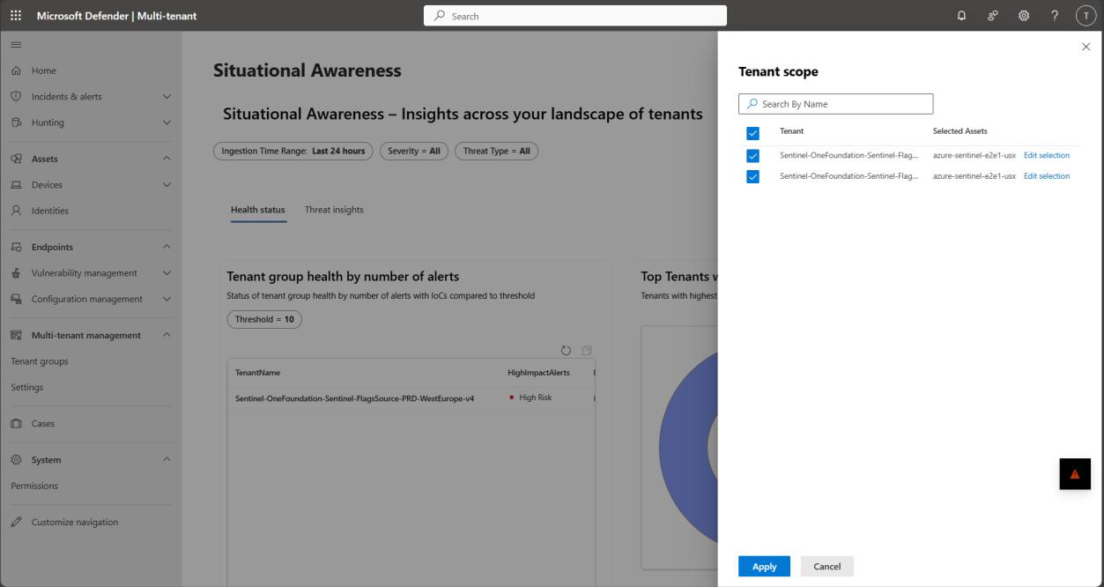This screenshot has width=1104, height=587.
Task: Open the app launcher waffle icon
Action: [16, 16]
